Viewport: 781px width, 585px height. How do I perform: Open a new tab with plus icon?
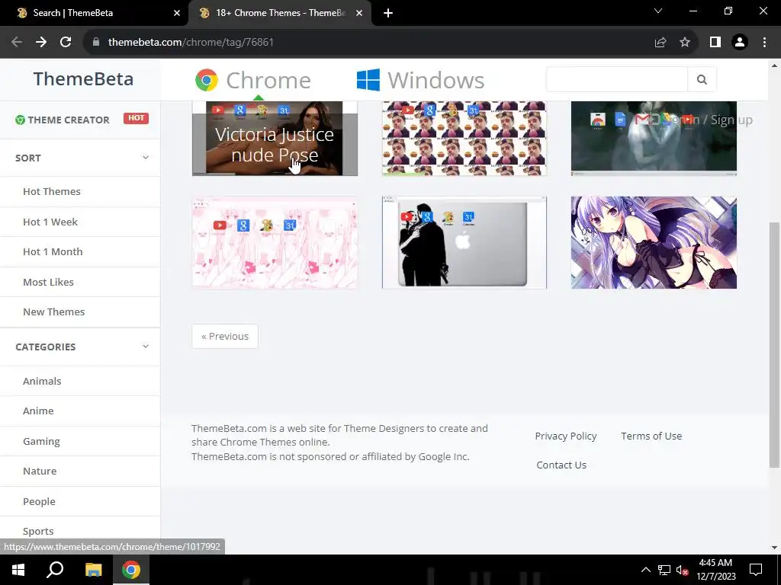point(388,14)
